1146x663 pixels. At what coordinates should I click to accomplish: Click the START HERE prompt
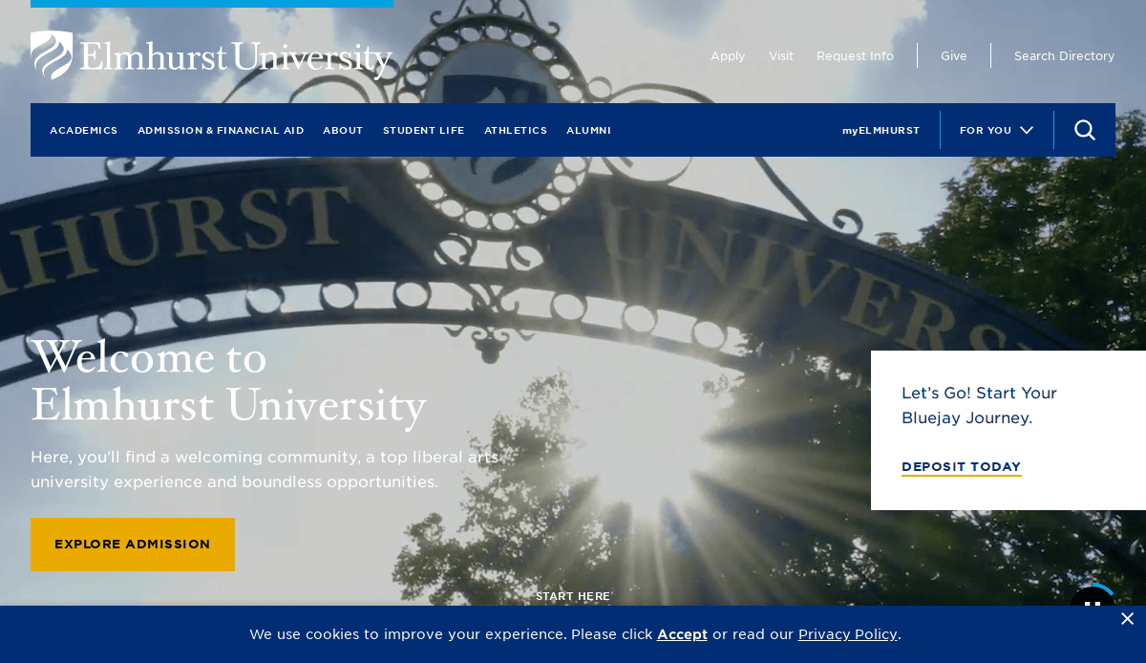[573, 595]
